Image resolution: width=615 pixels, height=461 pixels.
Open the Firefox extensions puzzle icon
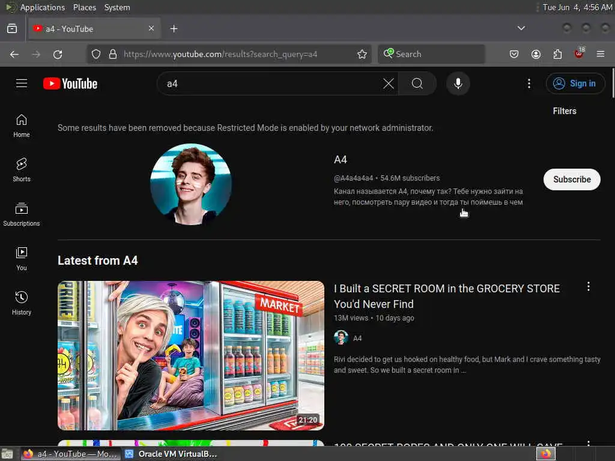(557, 54)
